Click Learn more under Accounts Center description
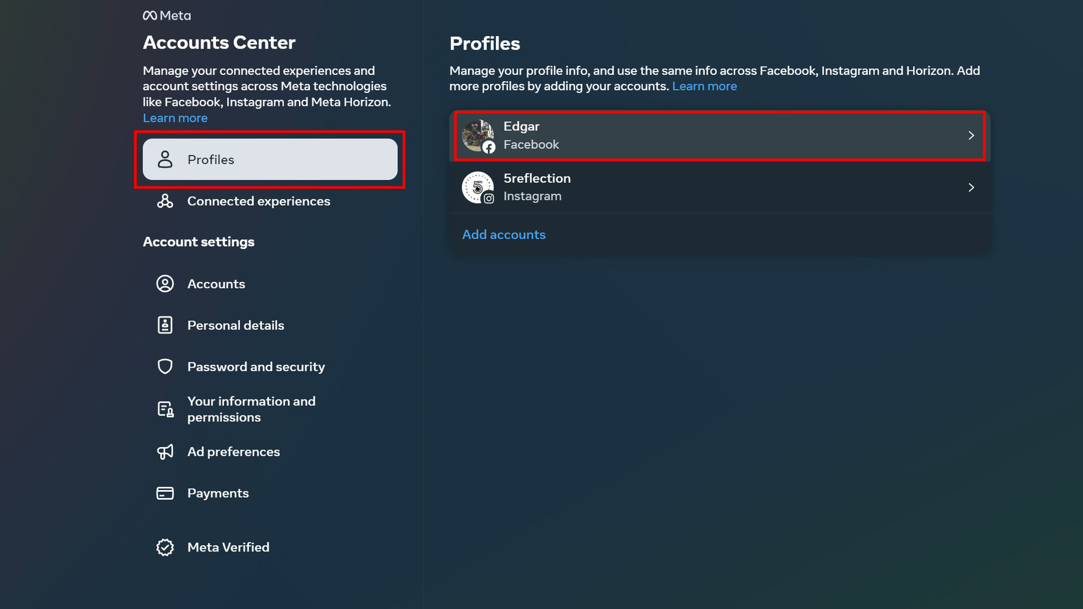This screenshot has height=609, width=1083. pos(175,118)
